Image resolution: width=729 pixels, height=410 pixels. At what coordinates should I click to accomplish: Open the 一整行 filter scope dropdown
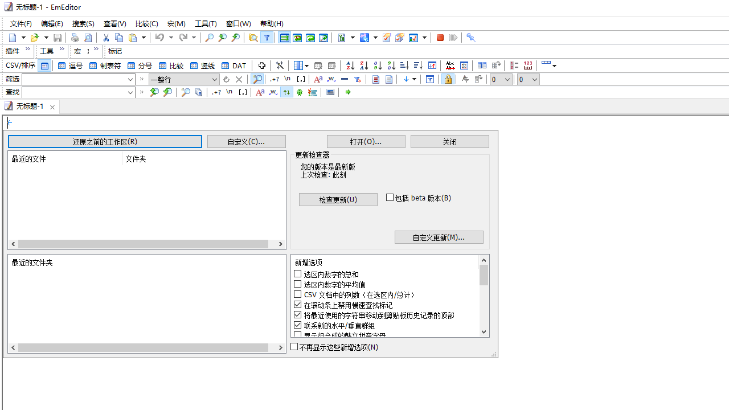click(214, 79)
